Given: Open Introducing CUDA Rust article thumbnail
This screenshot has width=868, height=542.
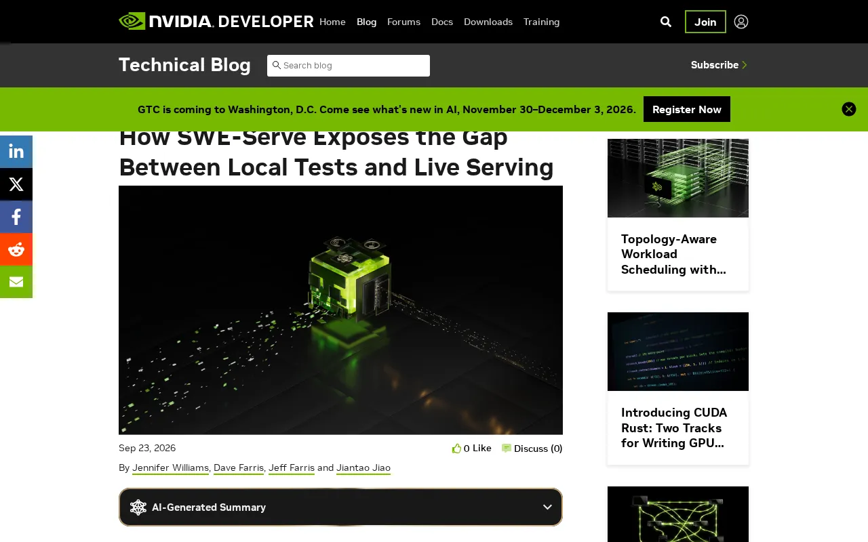Looking at the screenshot, I should click(678, 352).
